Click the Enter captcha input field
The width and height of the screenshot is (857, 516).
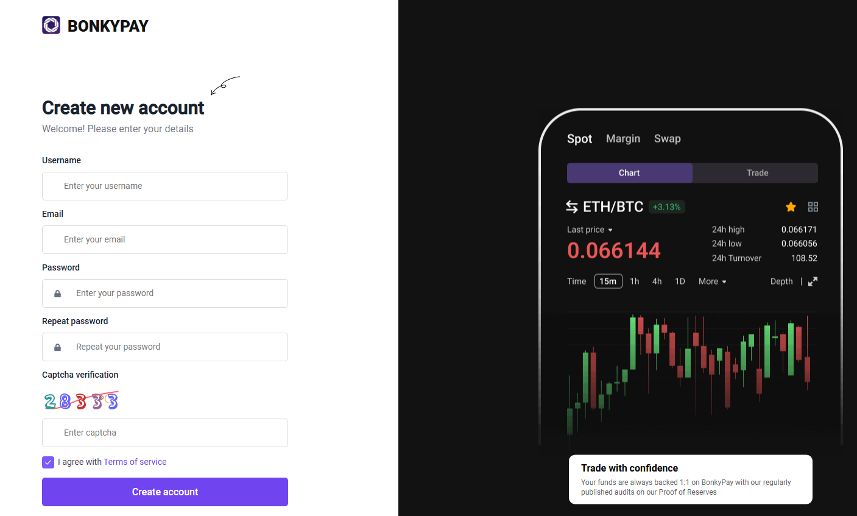click(165, 433)
